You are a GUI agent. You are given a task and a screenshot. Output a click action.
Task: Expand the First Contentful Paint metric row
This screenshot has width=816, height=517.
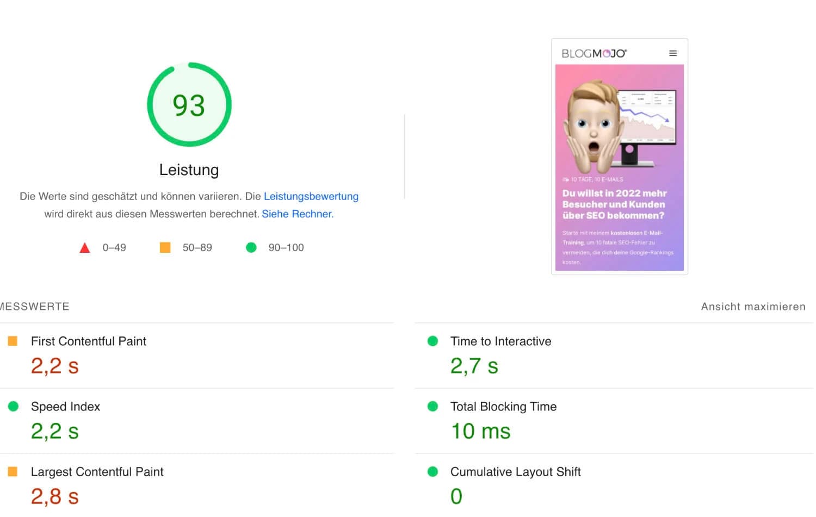(89, 341)
